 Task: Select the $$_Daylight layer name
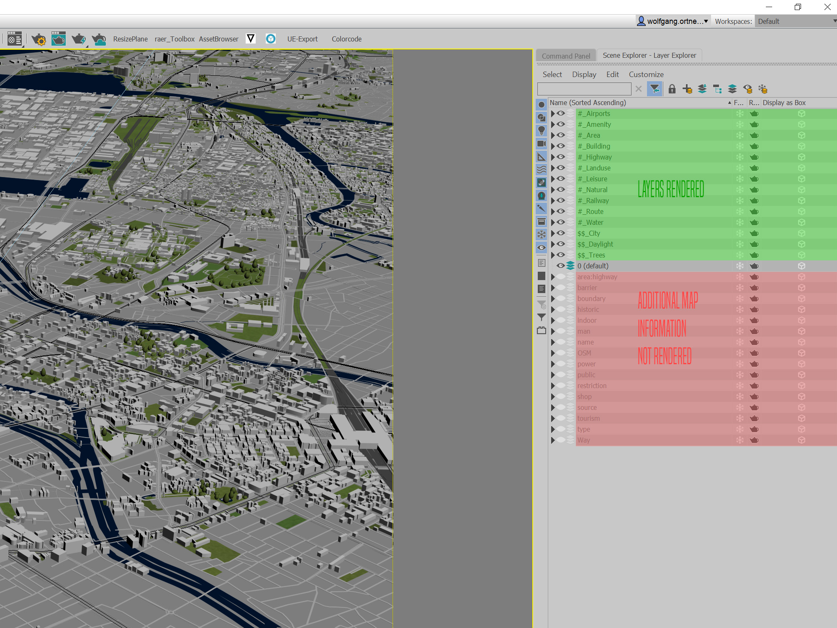595,244
